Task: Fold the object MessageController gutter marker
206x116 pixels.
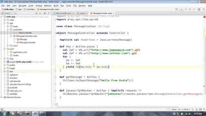Action: 55,33
